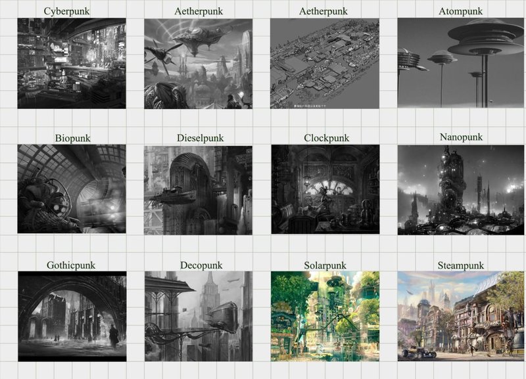
Task: Click the colorful Solarpunk green city image
Action: click(x=325, y=316)
